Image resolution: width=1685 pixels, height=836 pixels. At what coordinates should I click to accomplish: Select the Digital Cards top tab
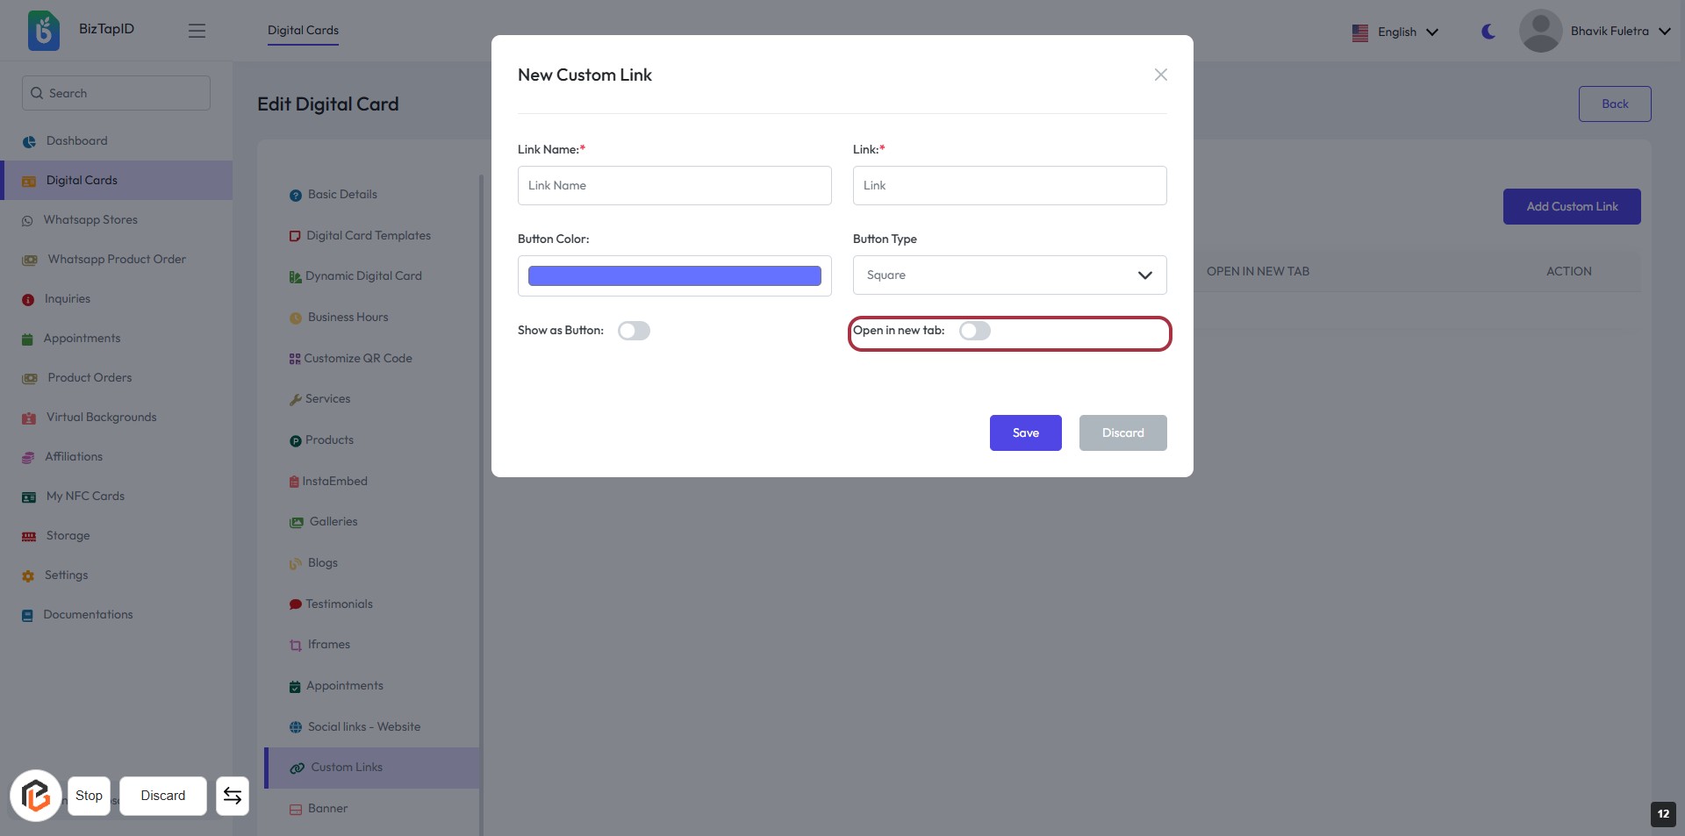303,31
